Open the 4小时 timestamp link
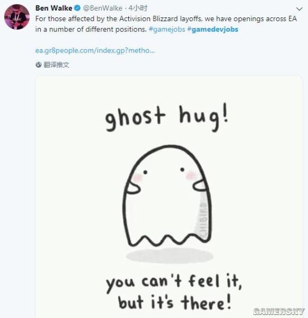308x318 pixels. 138,8
